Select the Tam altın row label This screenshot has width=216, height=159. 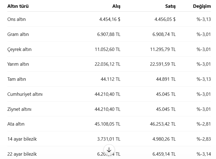pyautogui.click(x=16, y=79)
